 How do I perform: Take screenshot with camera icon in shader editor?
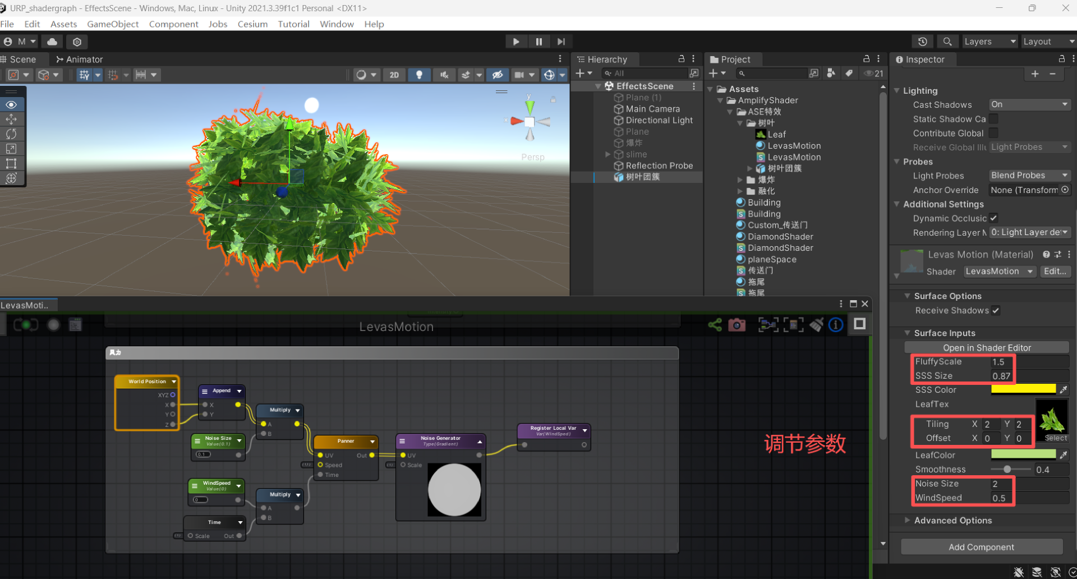point(737,324)
